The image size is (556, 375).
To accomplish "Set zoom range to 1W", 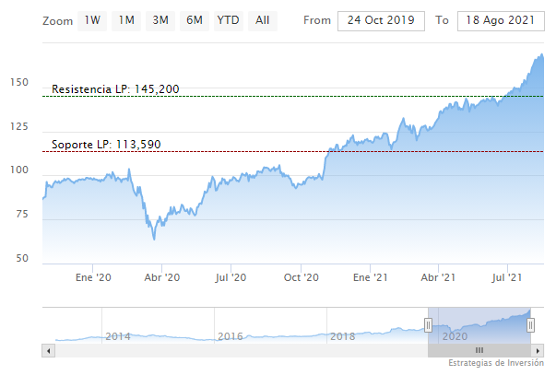I will 93,20.
